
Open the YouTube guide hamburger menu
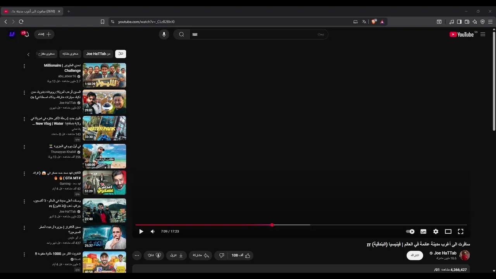point(483,34)
